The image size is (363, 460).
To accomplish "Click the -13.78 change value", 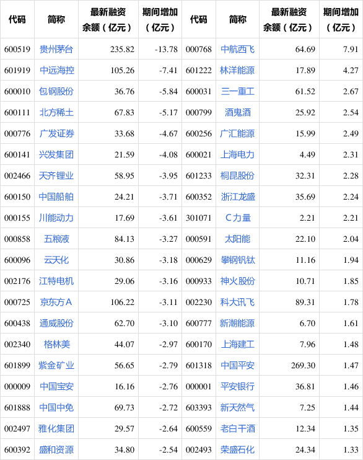I will [166, 49].
